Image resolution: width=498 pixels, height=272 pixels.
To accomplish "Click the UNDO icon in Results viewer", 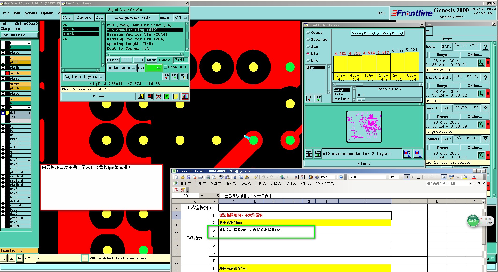I will (x=184, y=76).
